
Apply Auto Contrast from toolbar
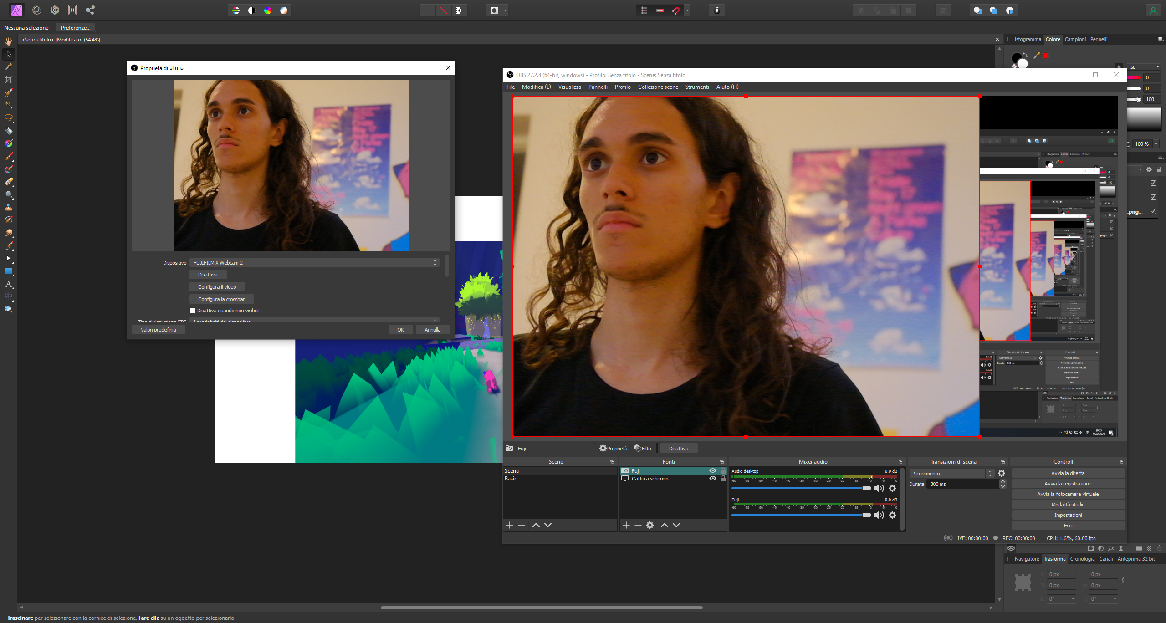pyautogui.click(x=252, y=10)
